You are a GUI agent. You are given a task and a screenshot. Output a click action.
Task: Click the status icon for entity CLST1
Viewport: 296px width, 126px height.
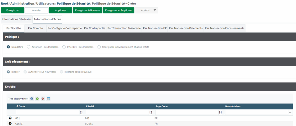tap(10, 123)
